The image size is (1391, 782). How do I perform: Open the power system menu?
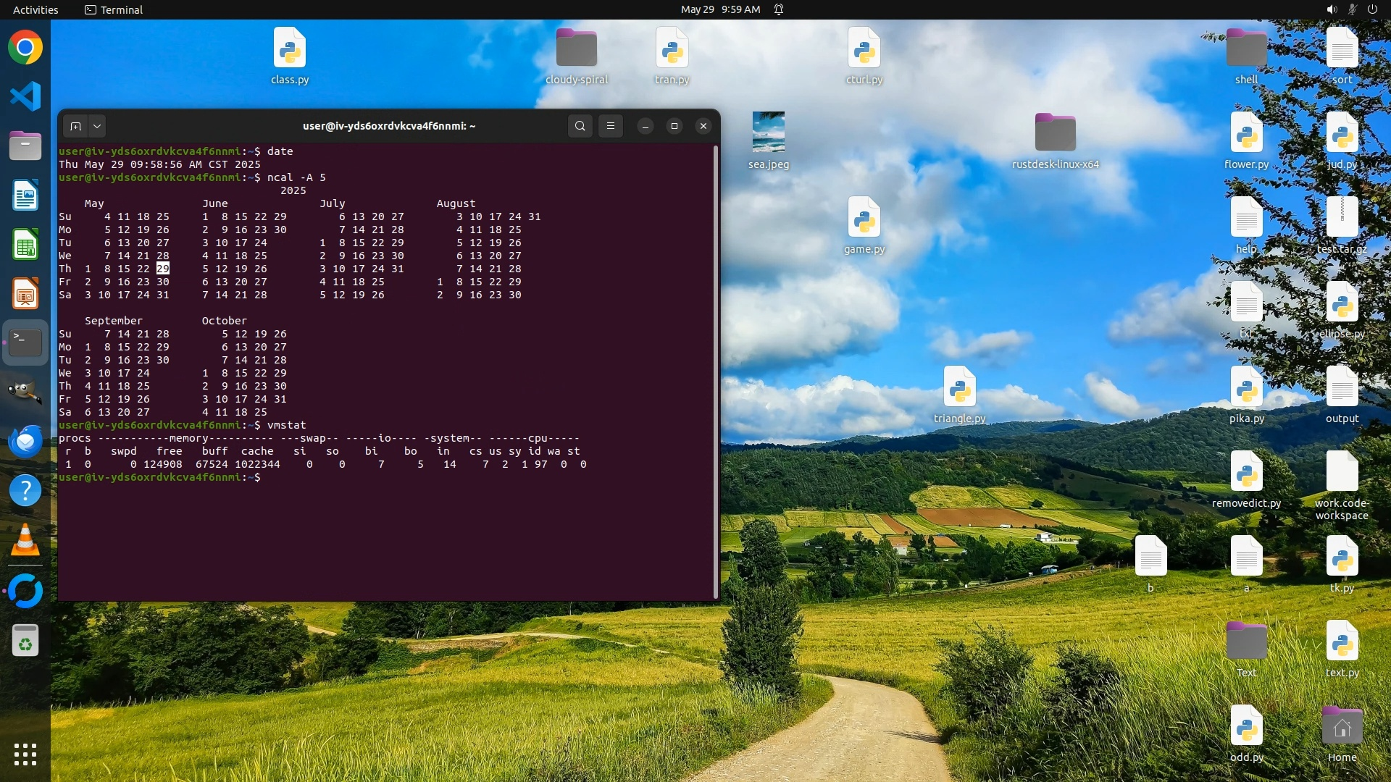pos(1372,9)
